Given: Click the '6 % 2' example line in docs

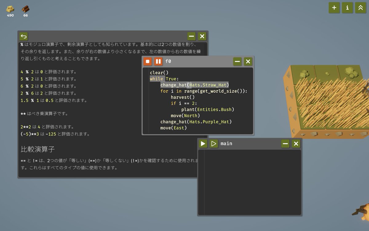Looking at the screenshot, I should pyautogui.click(x=49, y=86).
